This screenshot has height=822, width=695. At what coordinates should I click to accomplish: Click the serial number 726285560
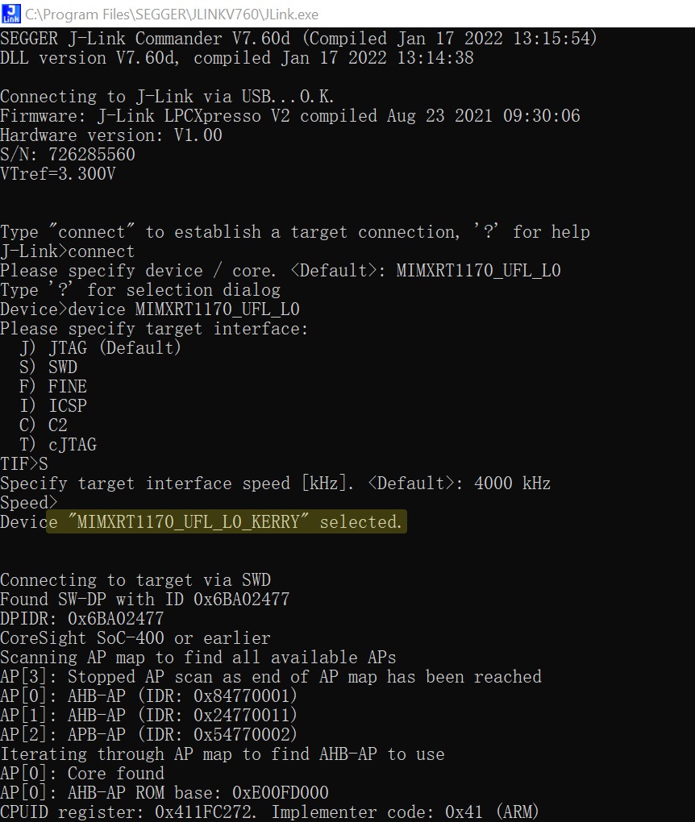(x=92, y=155)
